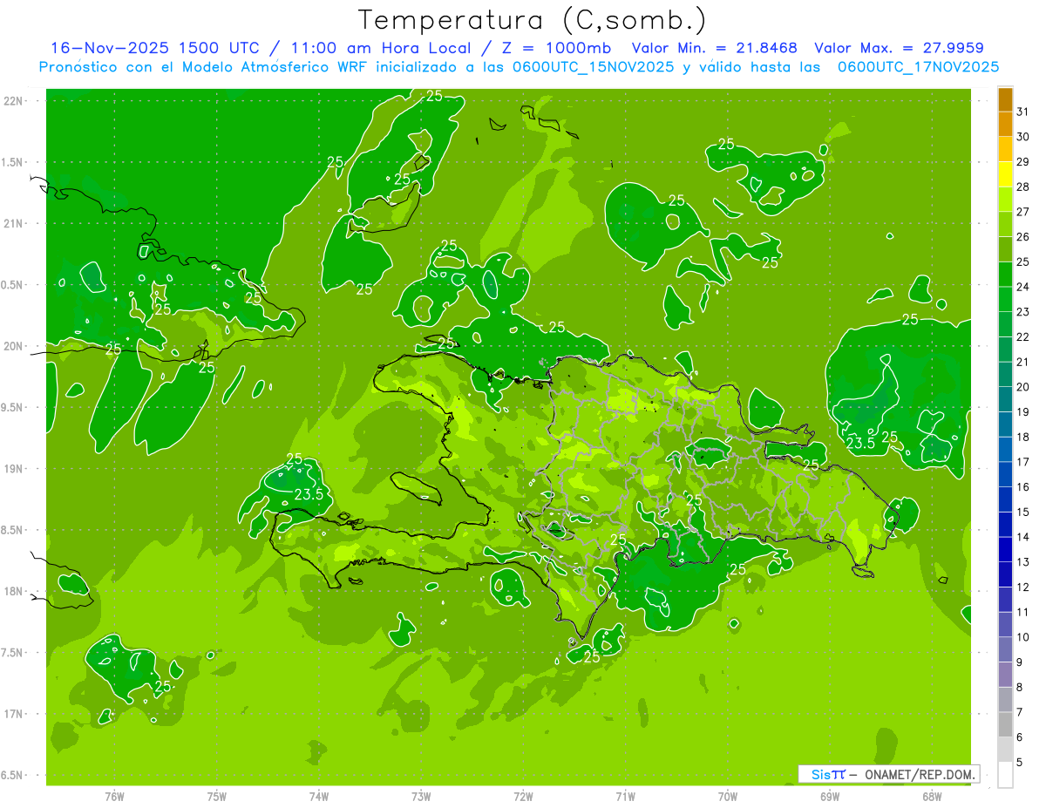Click the "23.5" contour label northeast of Dominican Republic
The height and width of the screenshot is (808, 1046).
860,443
